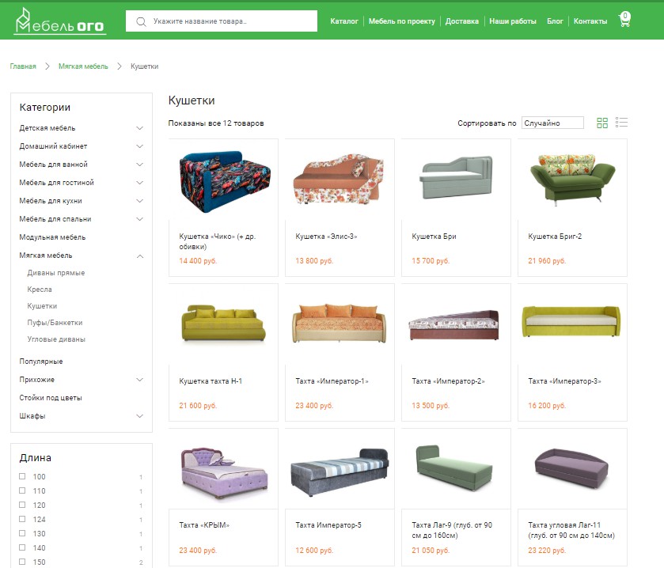This screenshot has height=568, width=664.
Task: Check the 110 length filter
Action: [22, 490]
